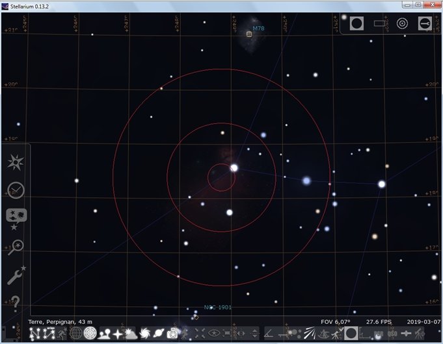The image size is (443, 344).
Task: Click the 2019-03-07 date text
Action: 423,322
